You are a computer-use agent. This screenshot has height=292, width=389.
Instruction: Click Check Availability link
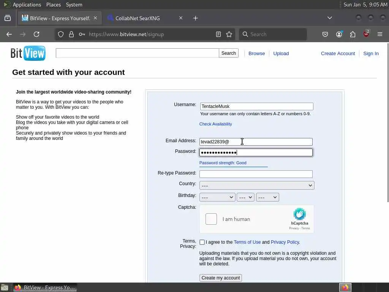216,124
